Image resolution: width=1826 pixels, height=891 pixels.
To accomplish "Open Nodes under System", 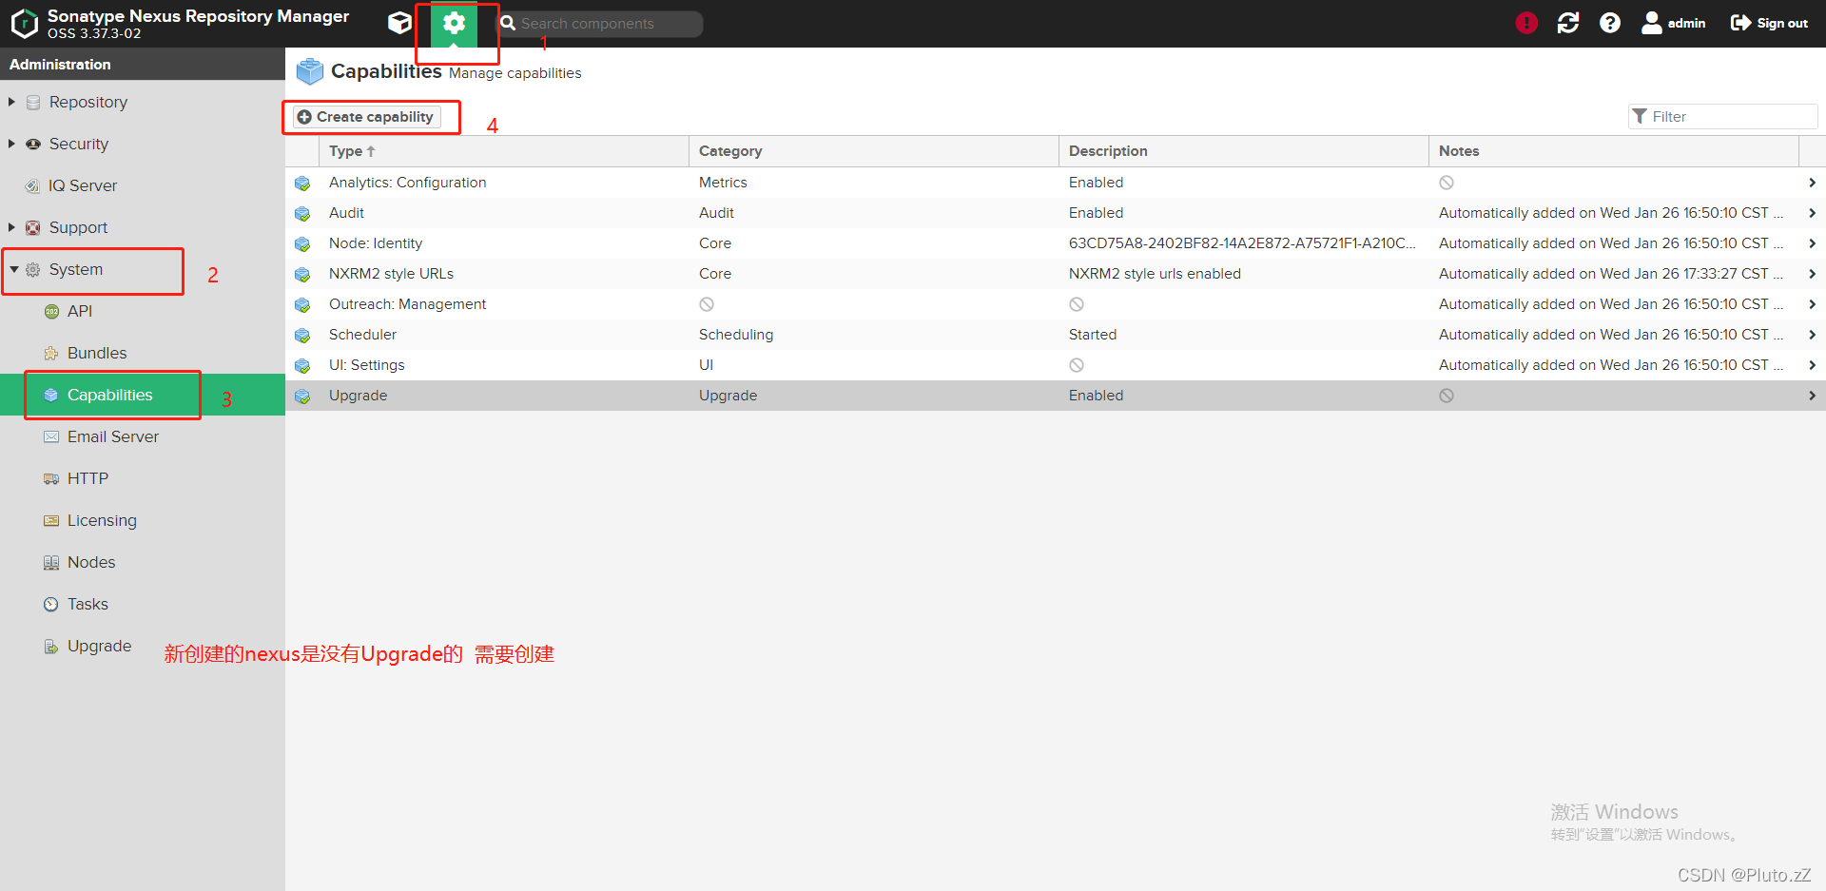I will click(x=91, y=562).
